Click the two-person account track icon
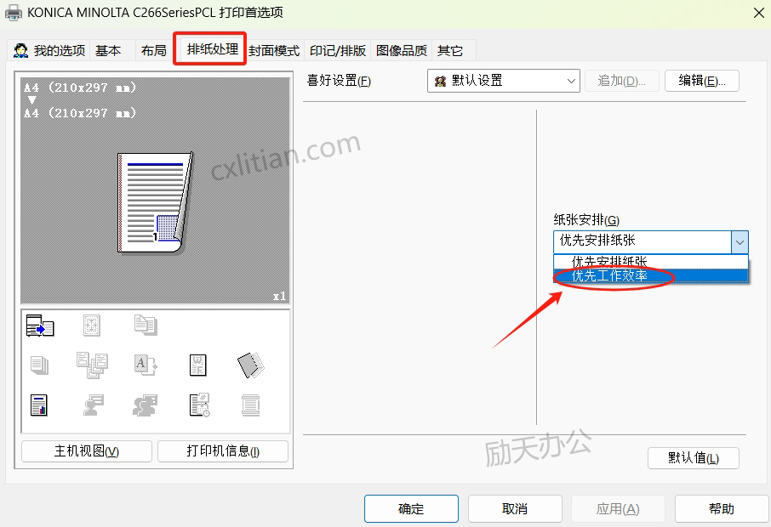The height and width of the screenshot is (527, 771). [x=146, y=405]
